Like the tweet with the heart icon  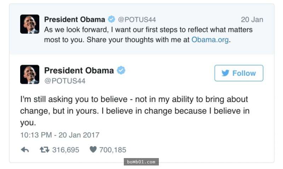(93, 150)
